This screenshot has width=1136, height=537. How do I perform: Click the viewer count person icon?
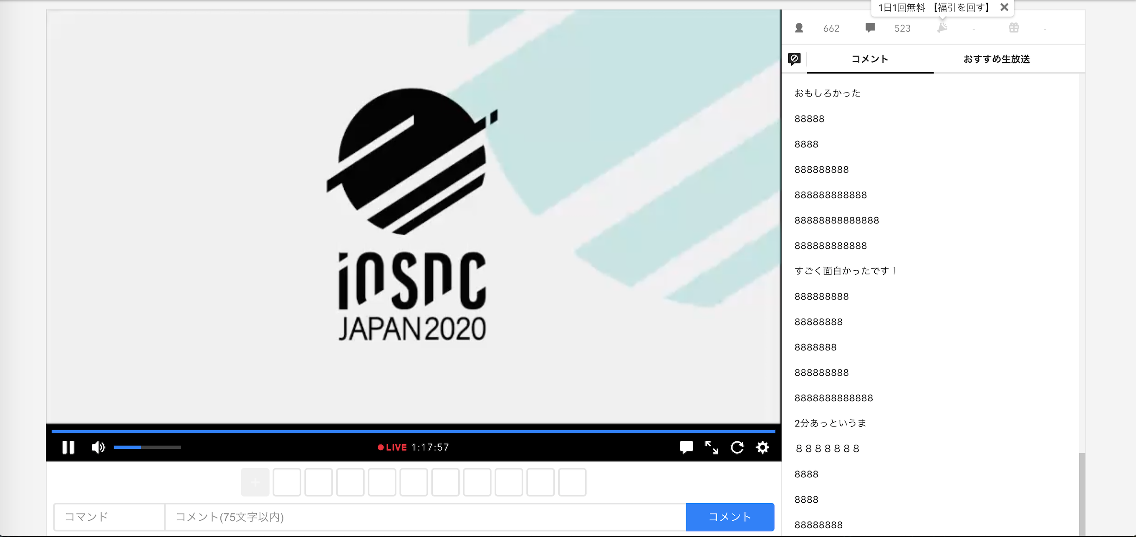799,28
